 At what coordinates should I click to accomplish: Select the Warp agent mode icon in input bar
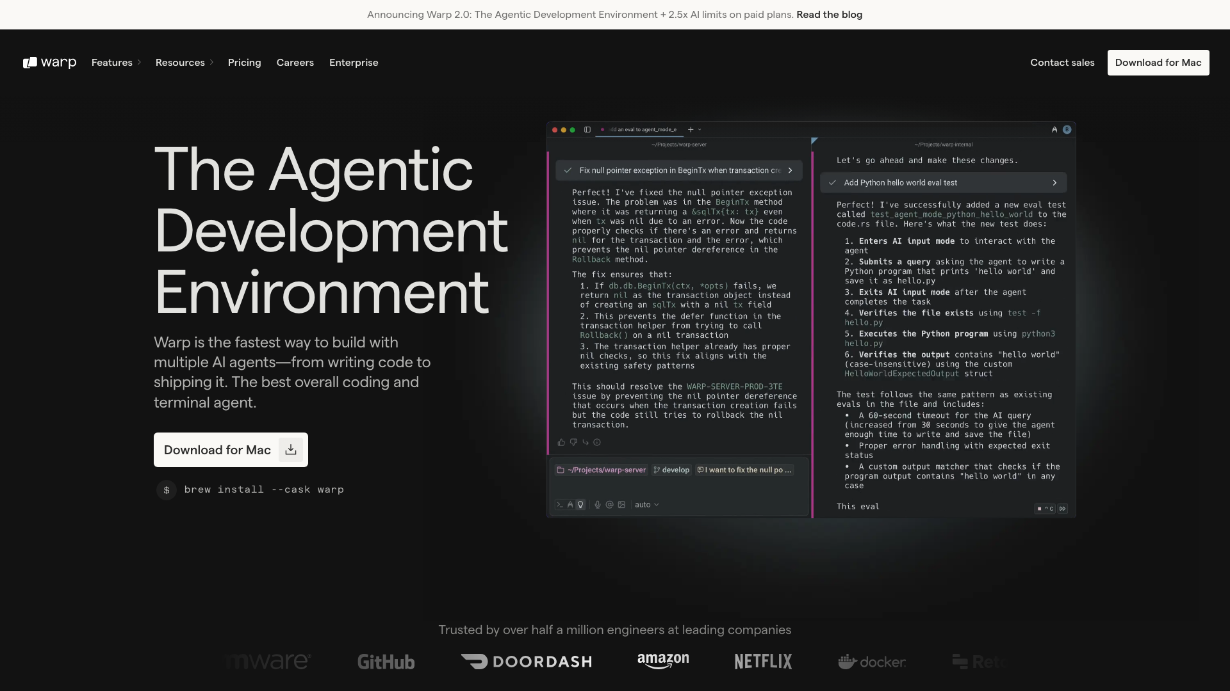tap(570, 505)
